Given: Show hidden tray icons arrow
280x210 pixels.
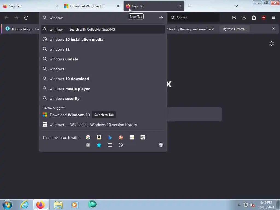Looking at the screenshot, I should click(x=239, y=205).
